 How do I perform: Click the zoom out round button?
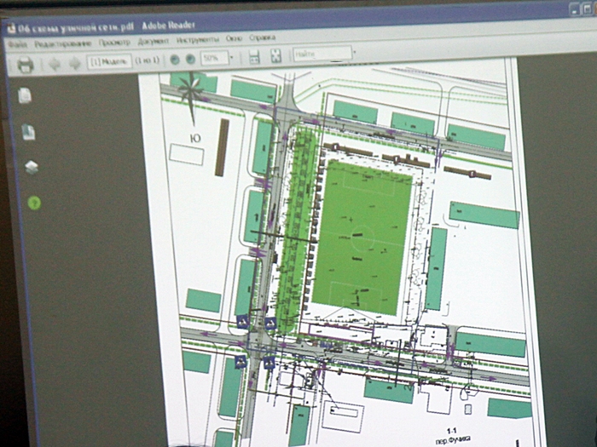(x=174, y=60)
